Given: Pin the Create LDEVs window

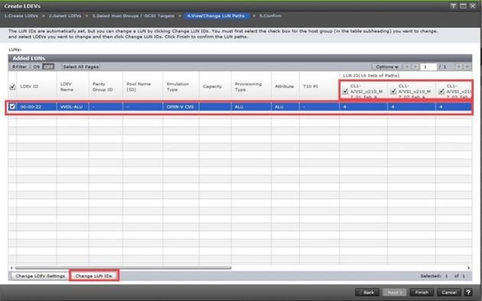Looking at the screenshot, I should 453,6.
